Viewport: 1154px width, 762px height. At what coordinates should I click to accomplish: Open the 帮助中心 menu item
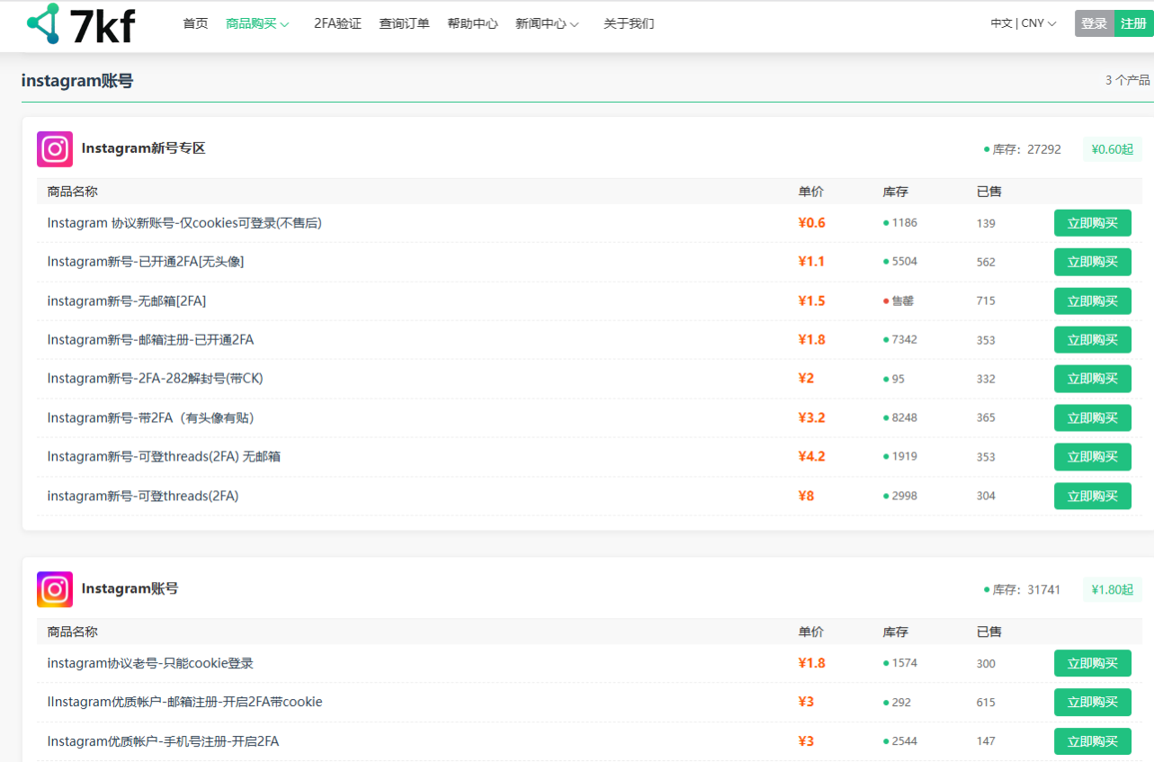click(x=472, y=24)
